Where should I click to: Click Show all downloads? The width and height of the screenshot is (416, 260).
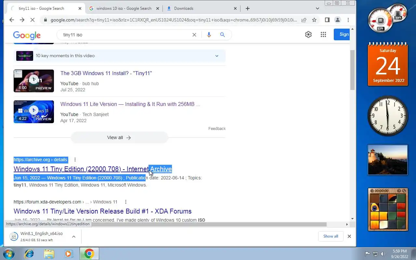[x=331, y=236]
